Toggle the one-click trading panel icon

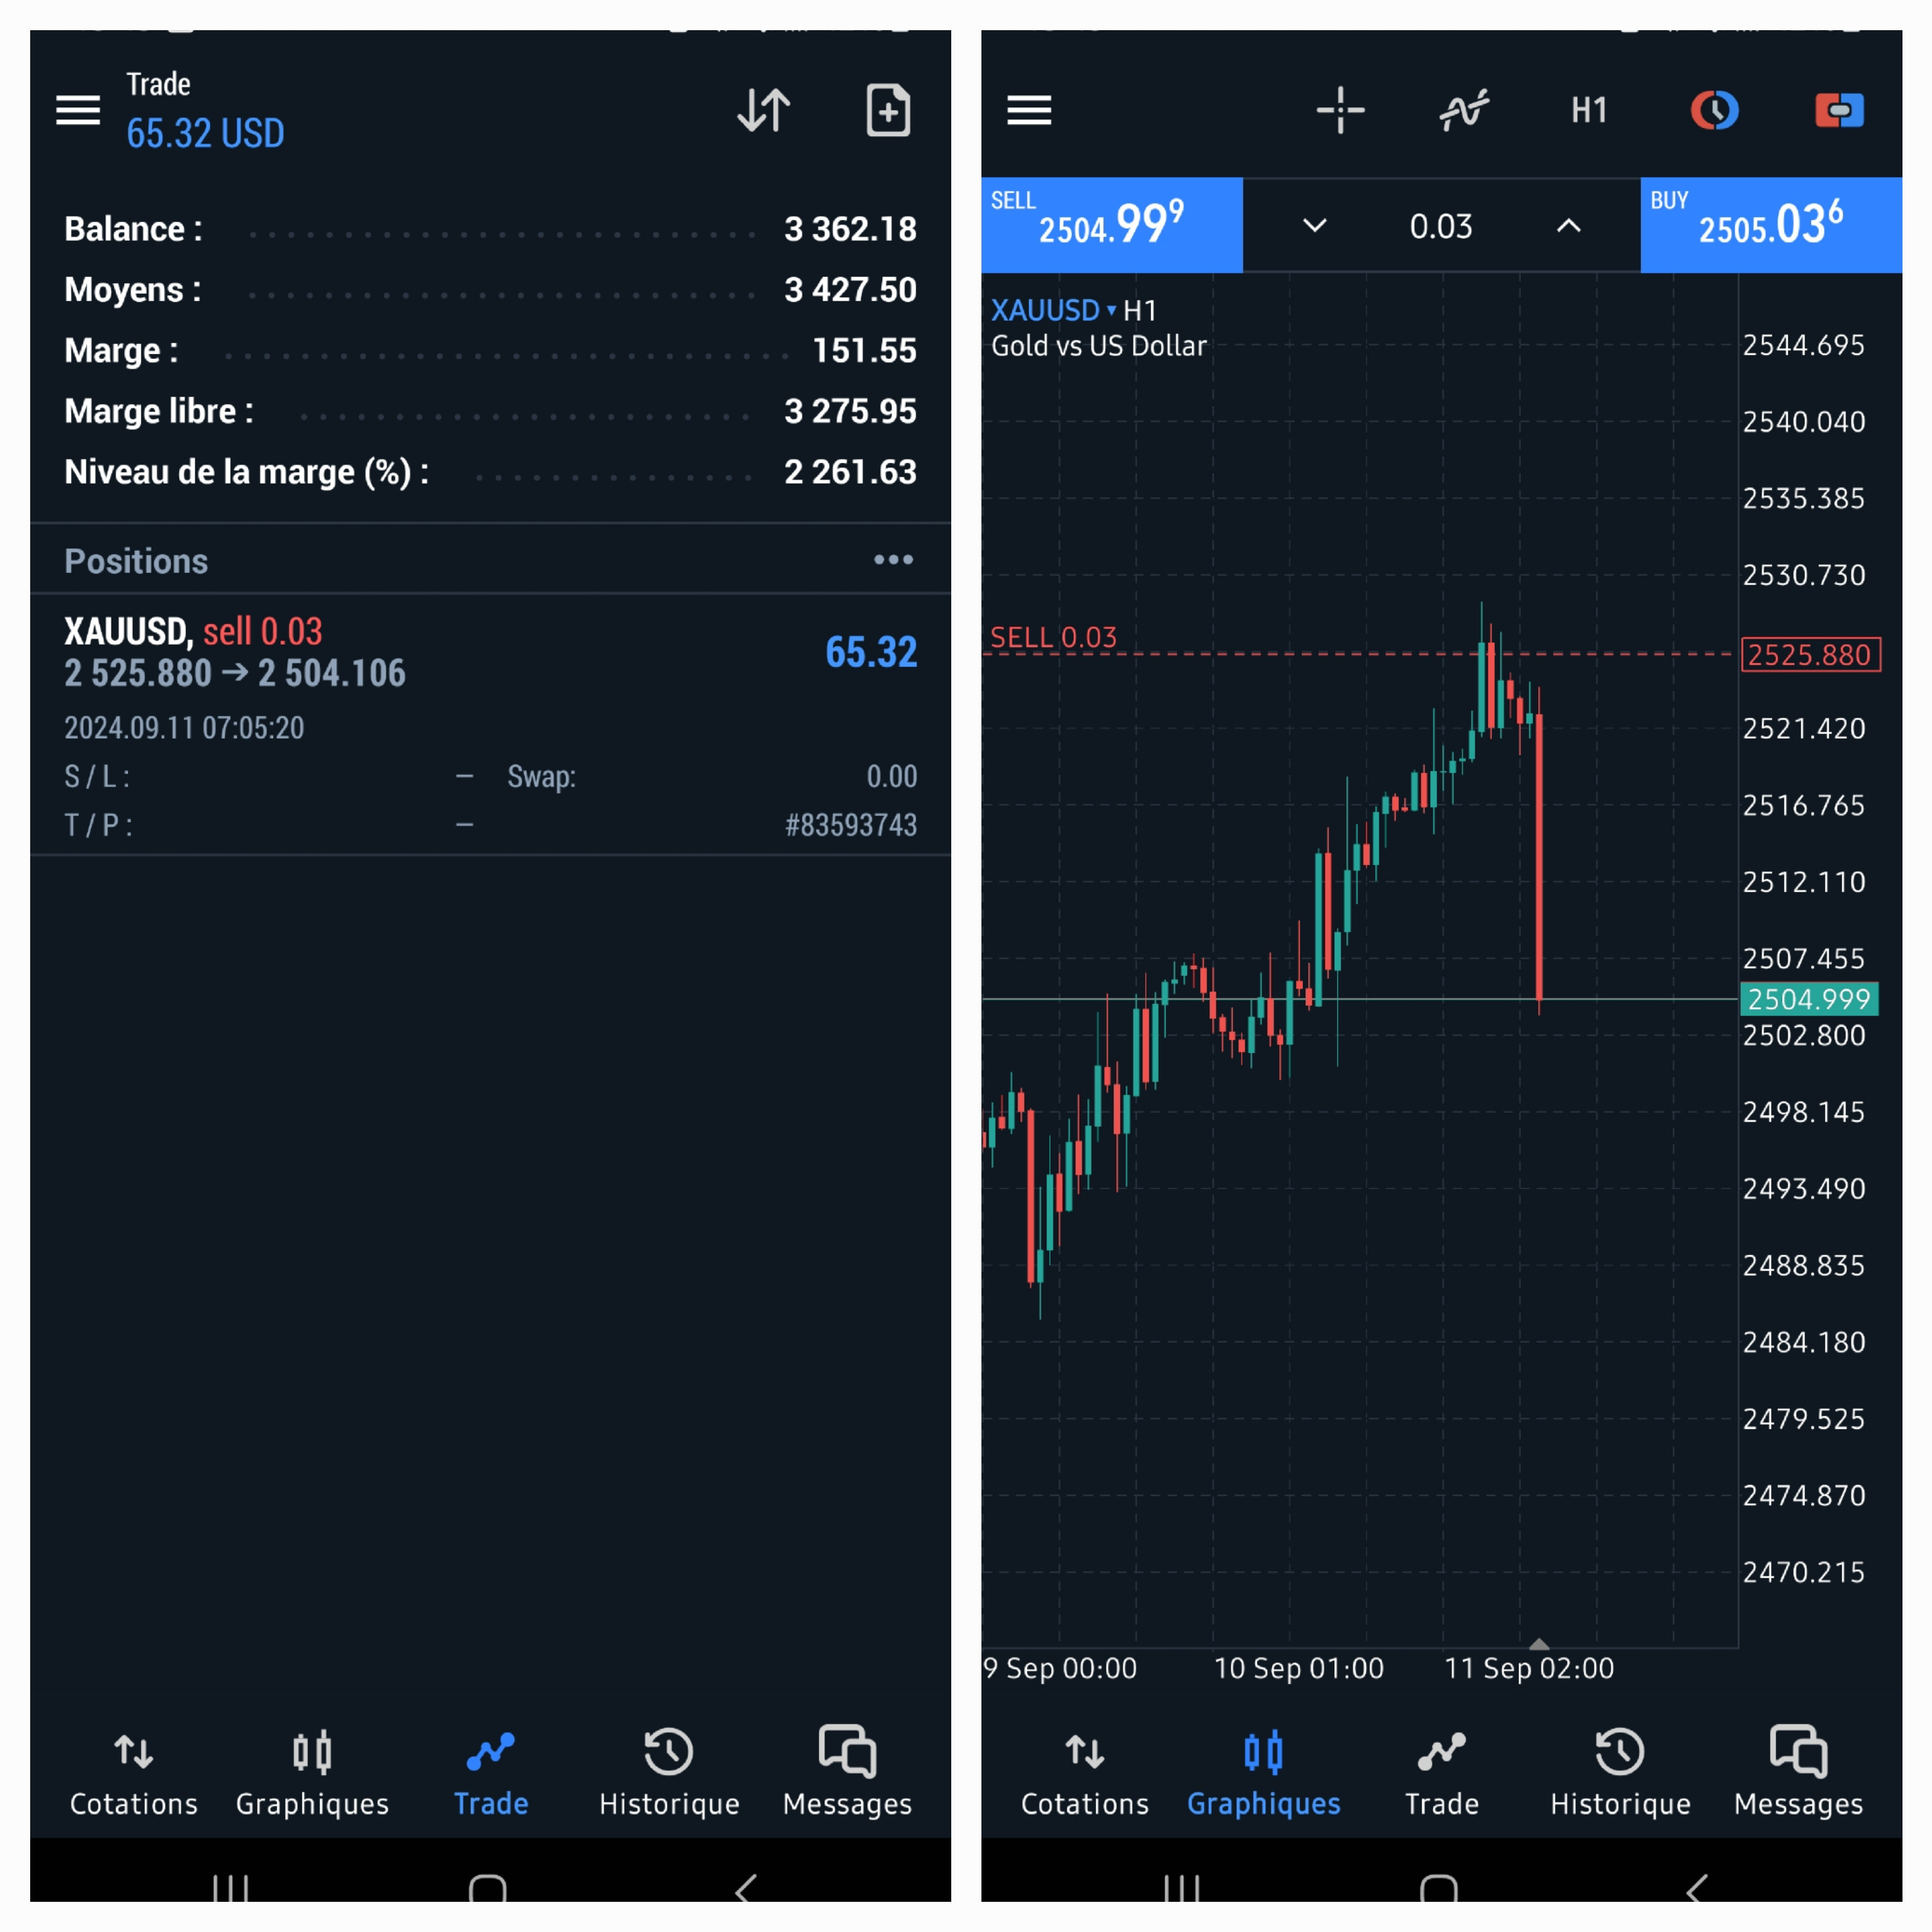click(1839, 110)
